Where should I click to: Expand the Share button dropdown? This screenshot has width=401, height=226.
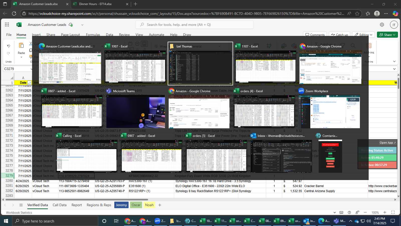click(x=394, y=35)
